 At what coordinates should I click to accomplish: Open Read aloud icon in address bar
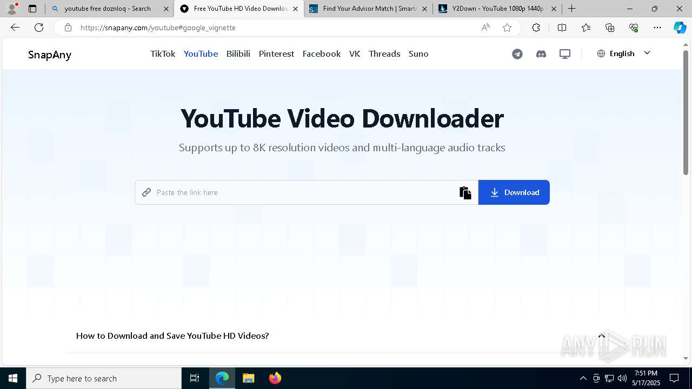(x=485, y=28)
